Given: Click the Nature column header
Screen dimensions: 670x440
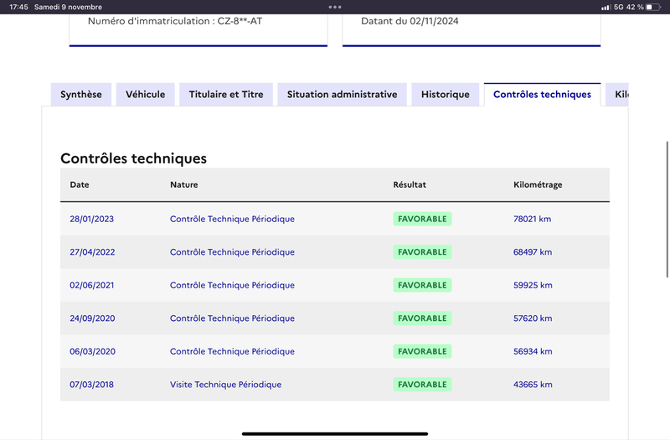Looking at the screenshot, I should coord(184,184).
